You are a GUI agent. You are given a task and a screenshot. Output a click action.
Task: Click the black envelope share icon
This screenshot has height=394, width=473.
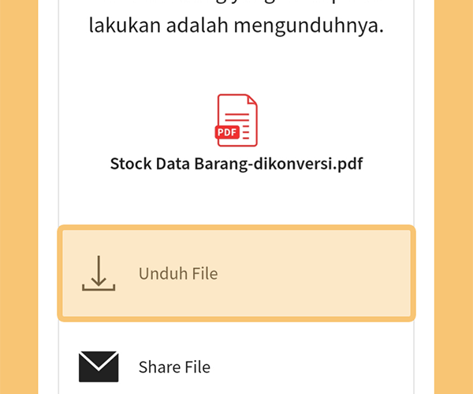coord(99,366)
